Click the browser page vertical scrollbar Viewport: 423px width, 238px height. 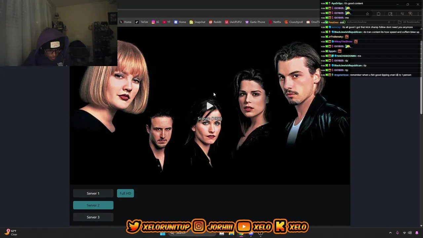tap(421, 78)
